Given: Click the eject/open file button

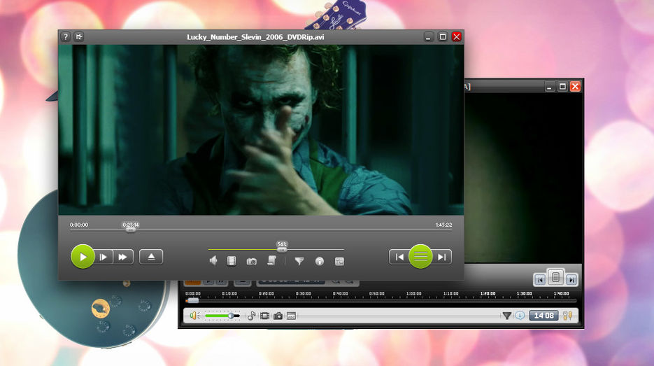Looking at the screenshot, I should pyautogui.click(x=151, y=257).
